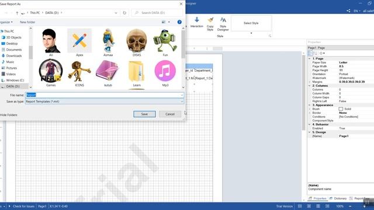Click the change view icon in the dialog toolbar
Screen dimensions: 374x210
[x=164, y=22]
